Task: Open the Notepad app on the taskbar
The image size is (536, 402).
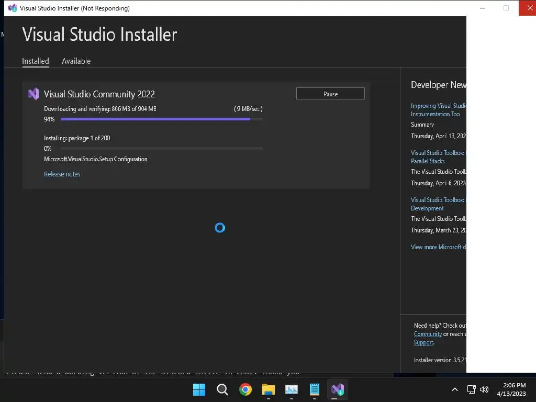Action: pyautogui.click(x=314, y=389)
